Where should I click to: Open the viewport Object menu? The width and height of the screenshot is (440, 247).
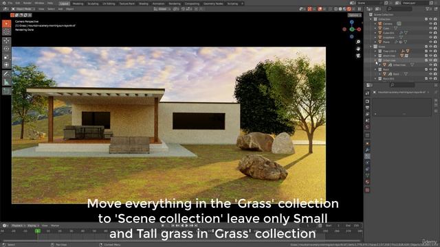(69, 9)
